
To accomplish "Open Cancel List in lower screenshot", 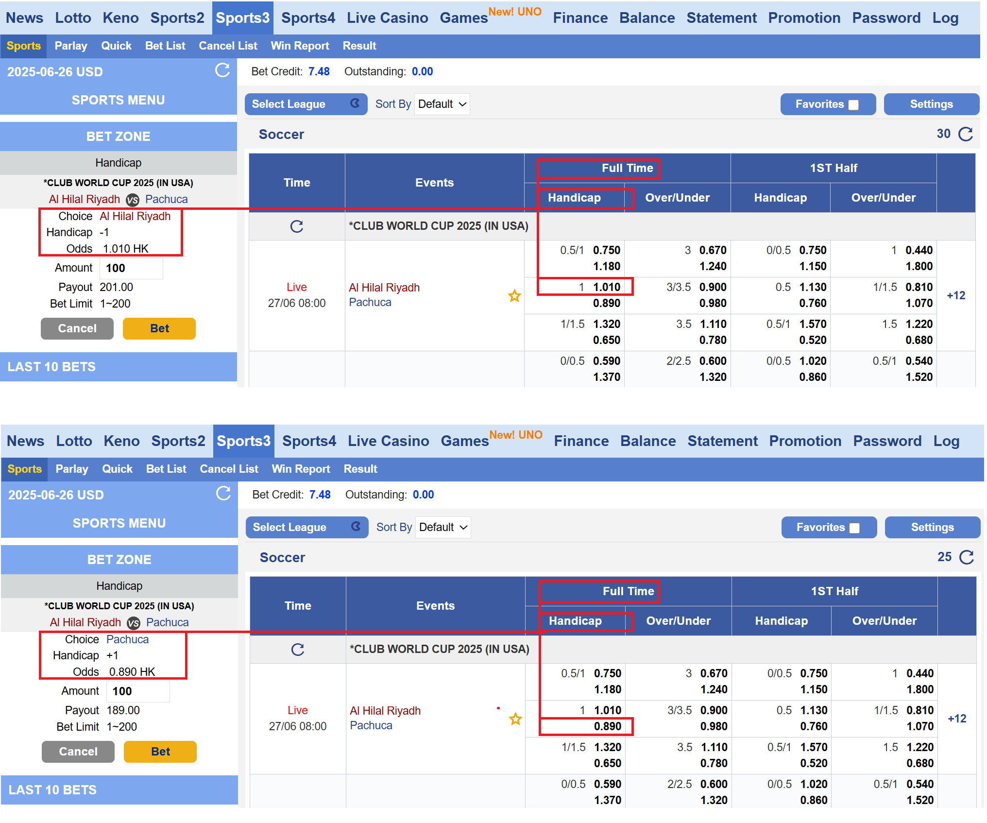I will coord(229,469).
